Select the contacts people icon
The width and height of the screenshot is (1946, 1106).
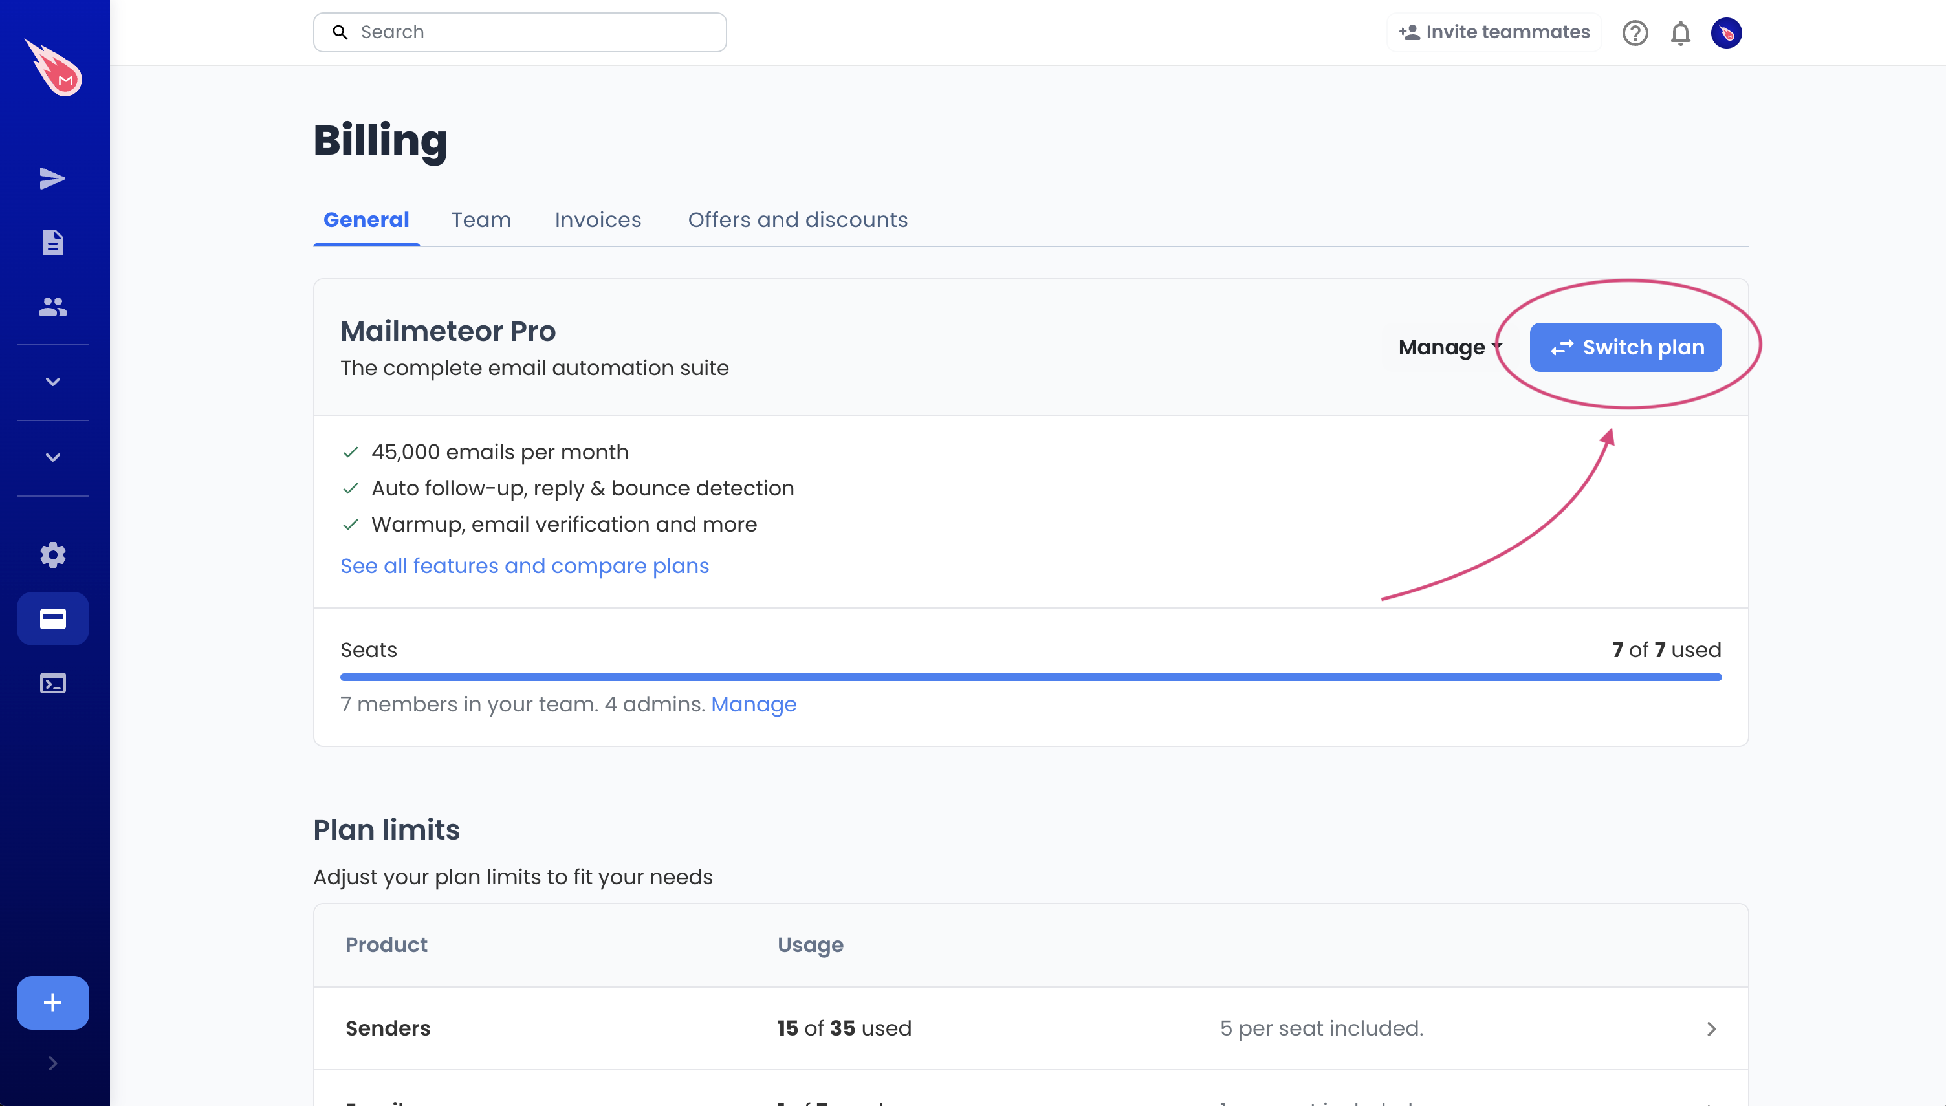point(52,306)
